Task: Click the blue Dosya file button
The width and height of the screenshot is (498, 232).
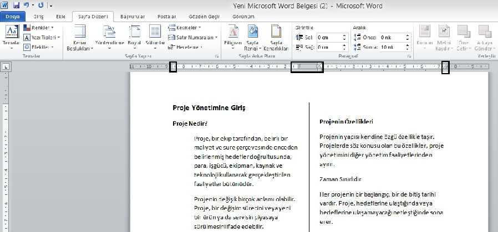Action: [12, 17]
